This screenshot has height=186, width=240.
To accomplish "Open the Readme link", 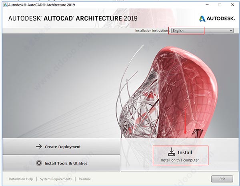I will (x=85, y=179).
